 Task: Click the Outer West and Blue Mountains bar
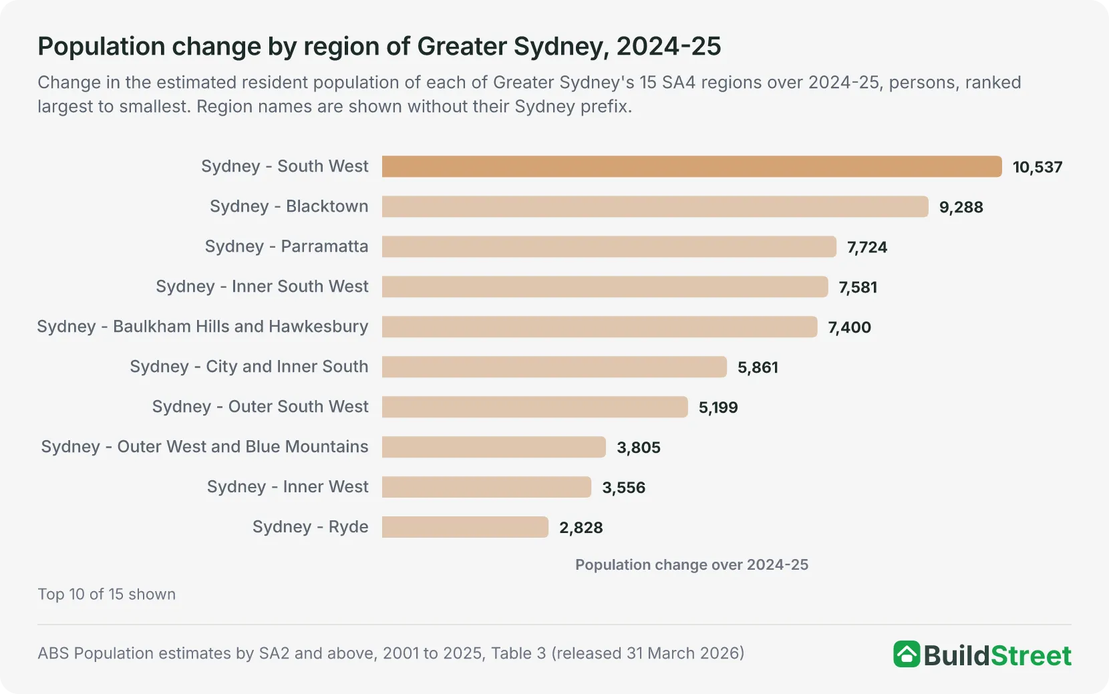(494, 447)
